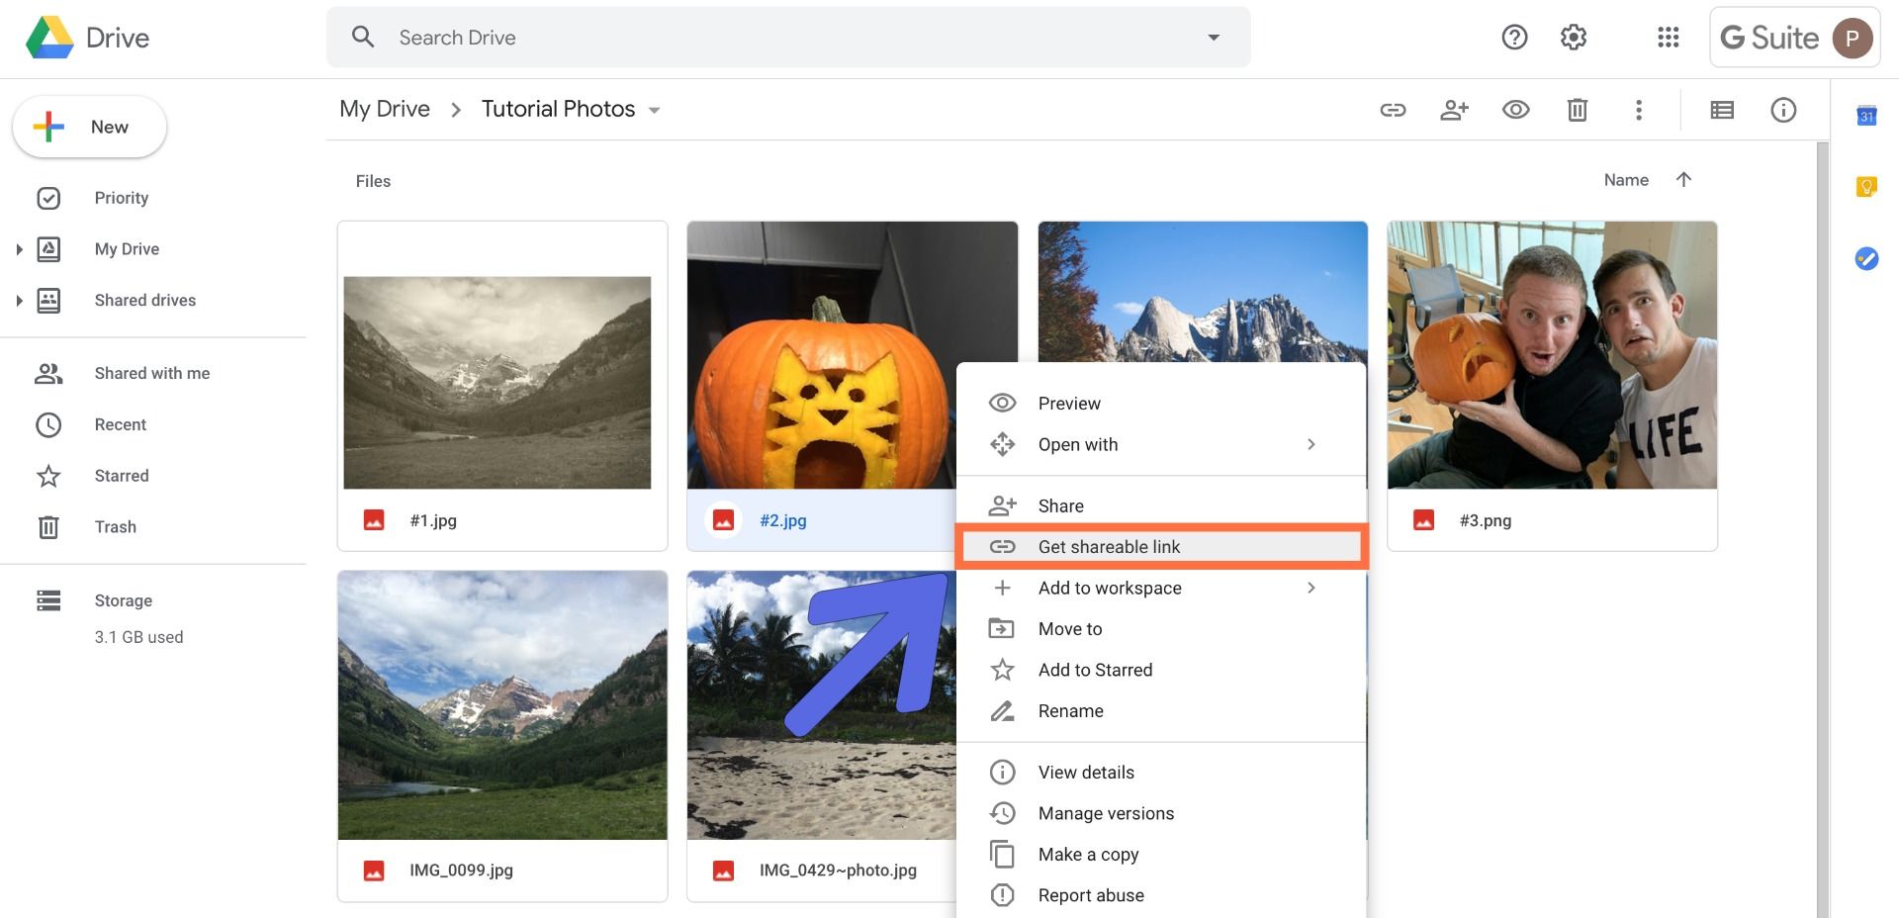Open Google apps grid launcher
The image size is (1899, 918).
1668,38
